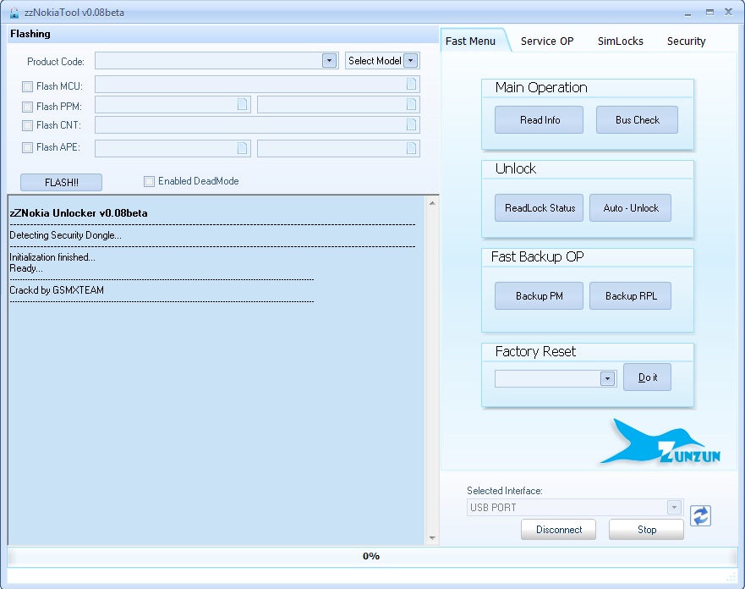
Task: Click second Flash APE path field
Action: pos(338,148)
